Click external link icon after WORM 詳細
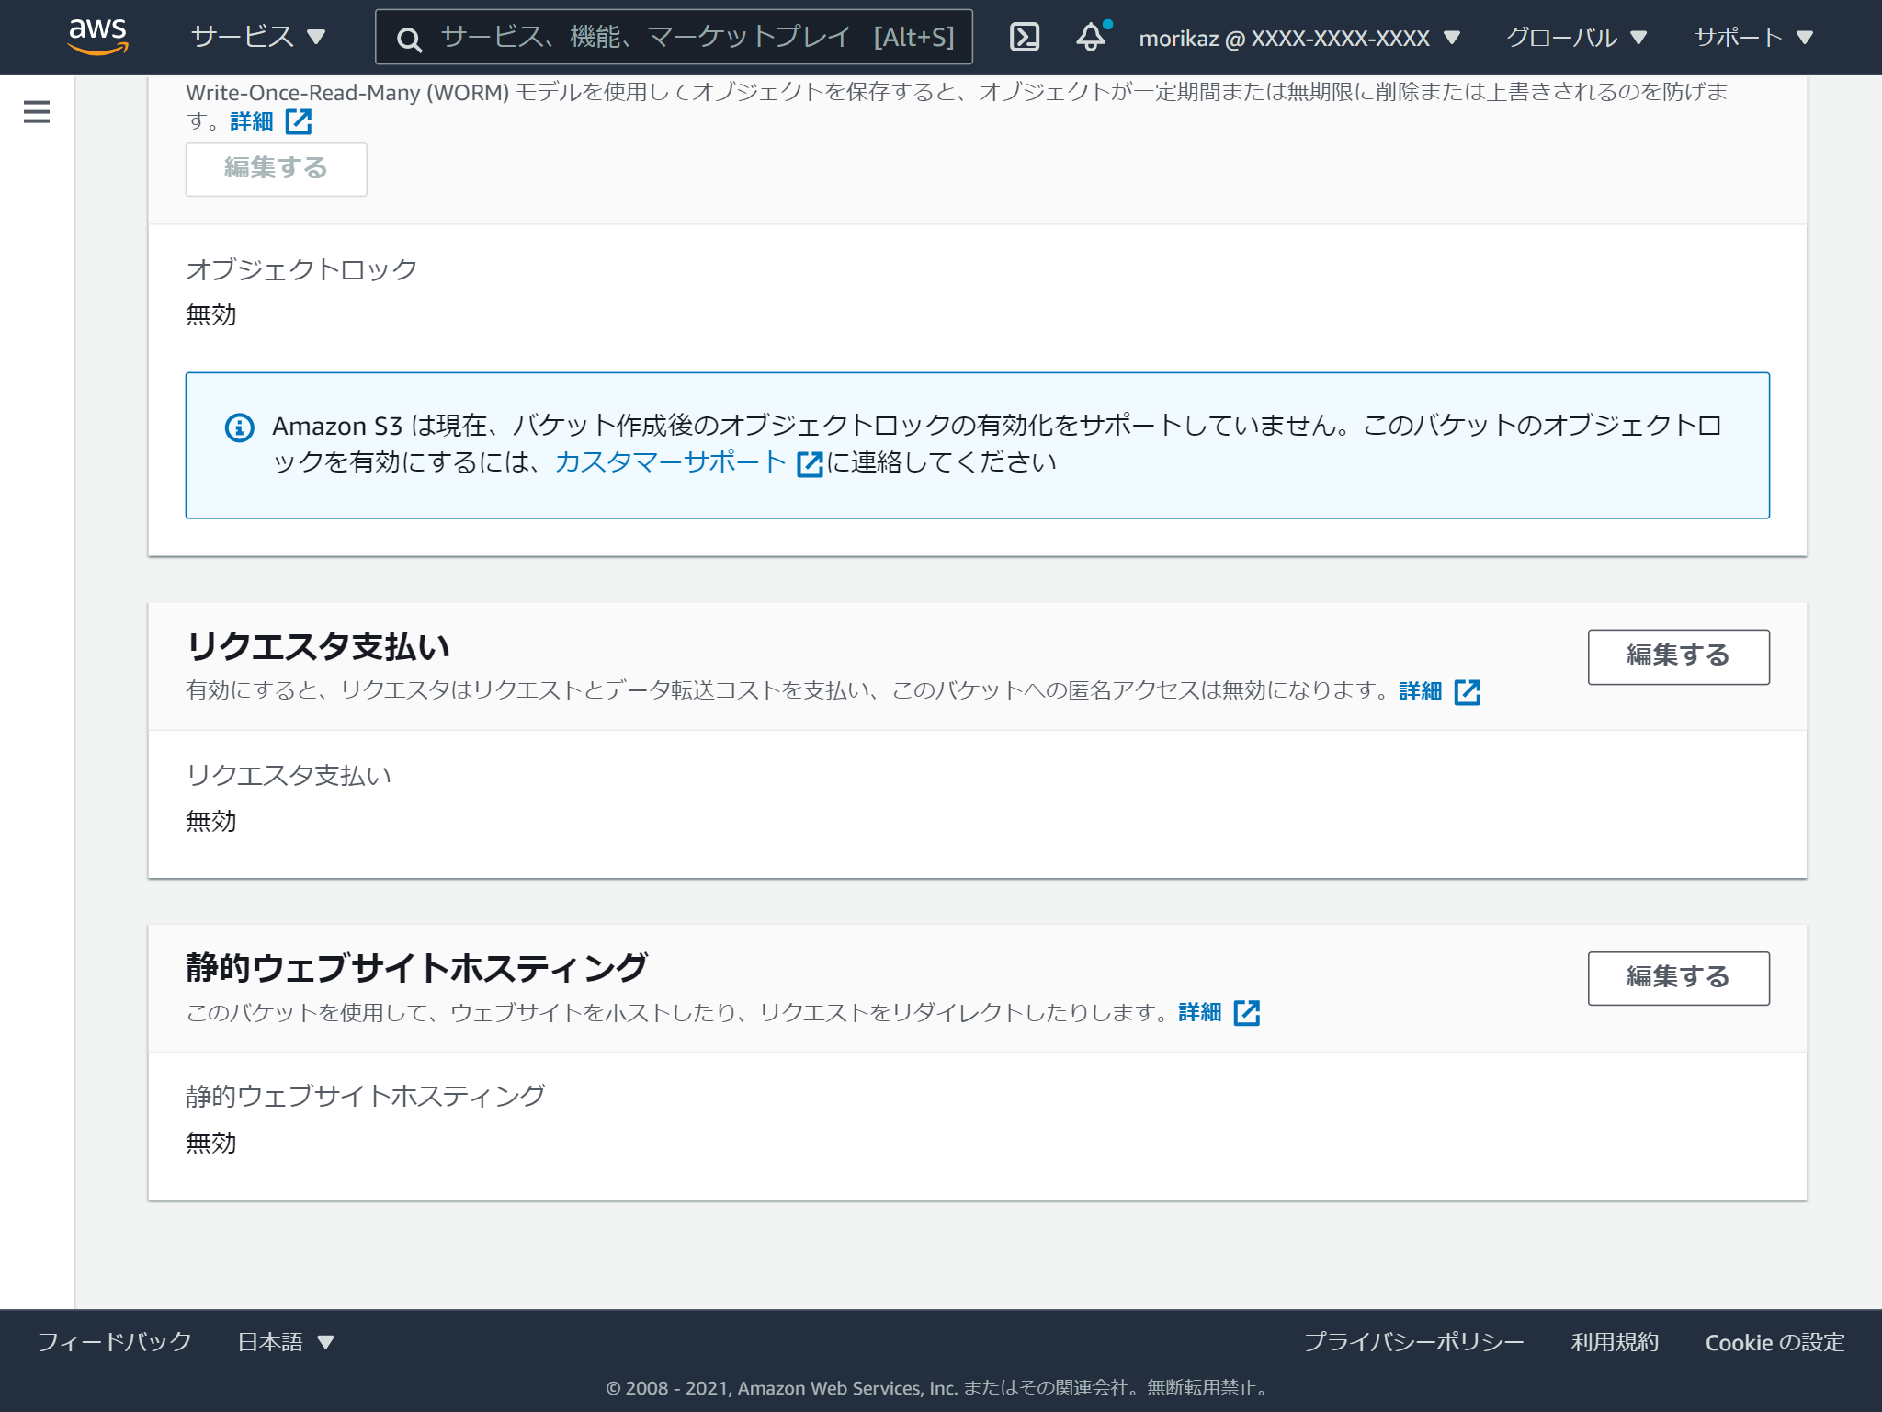The width and height of the screenshot is (1882, 1412). (300, 120)
